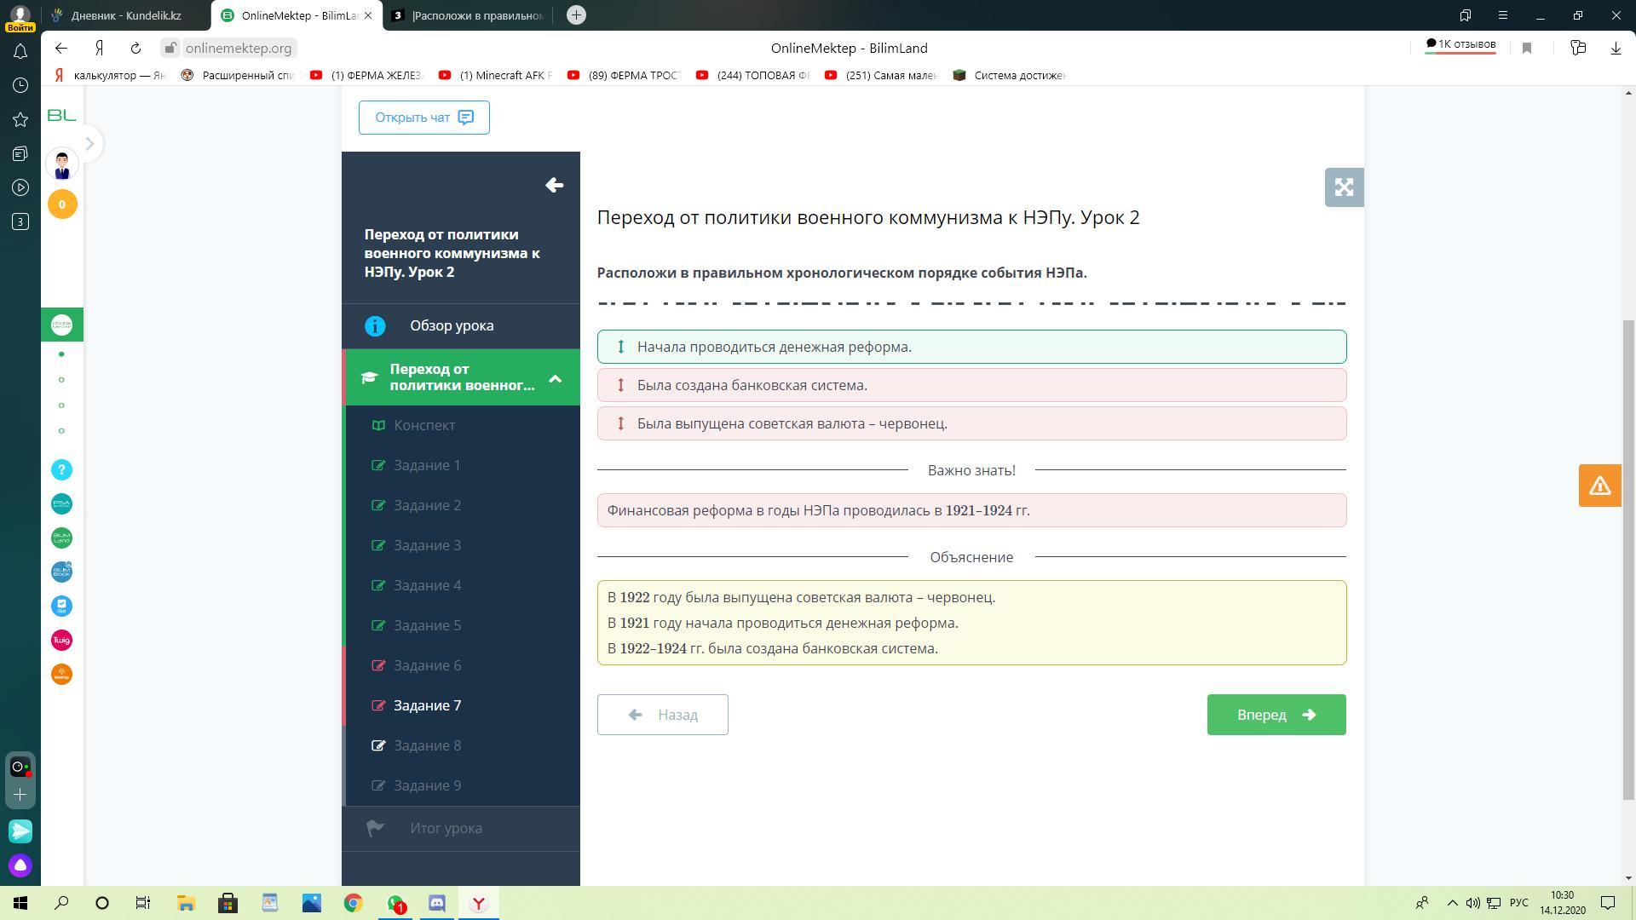Switch to the Дневник Kundelik.kz tab
Viewport: 1636px width, 920px height.
[x=126, y=15]
